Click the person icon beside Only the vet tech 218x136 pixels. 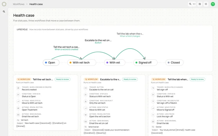pos(85,102)
